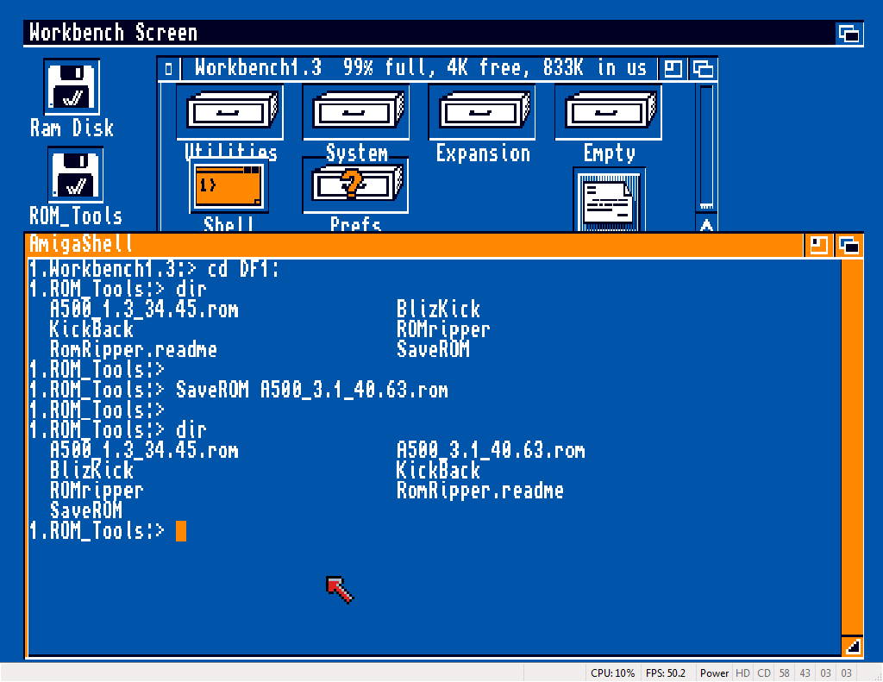Select the Expansion drawer icon

point(482,113)
